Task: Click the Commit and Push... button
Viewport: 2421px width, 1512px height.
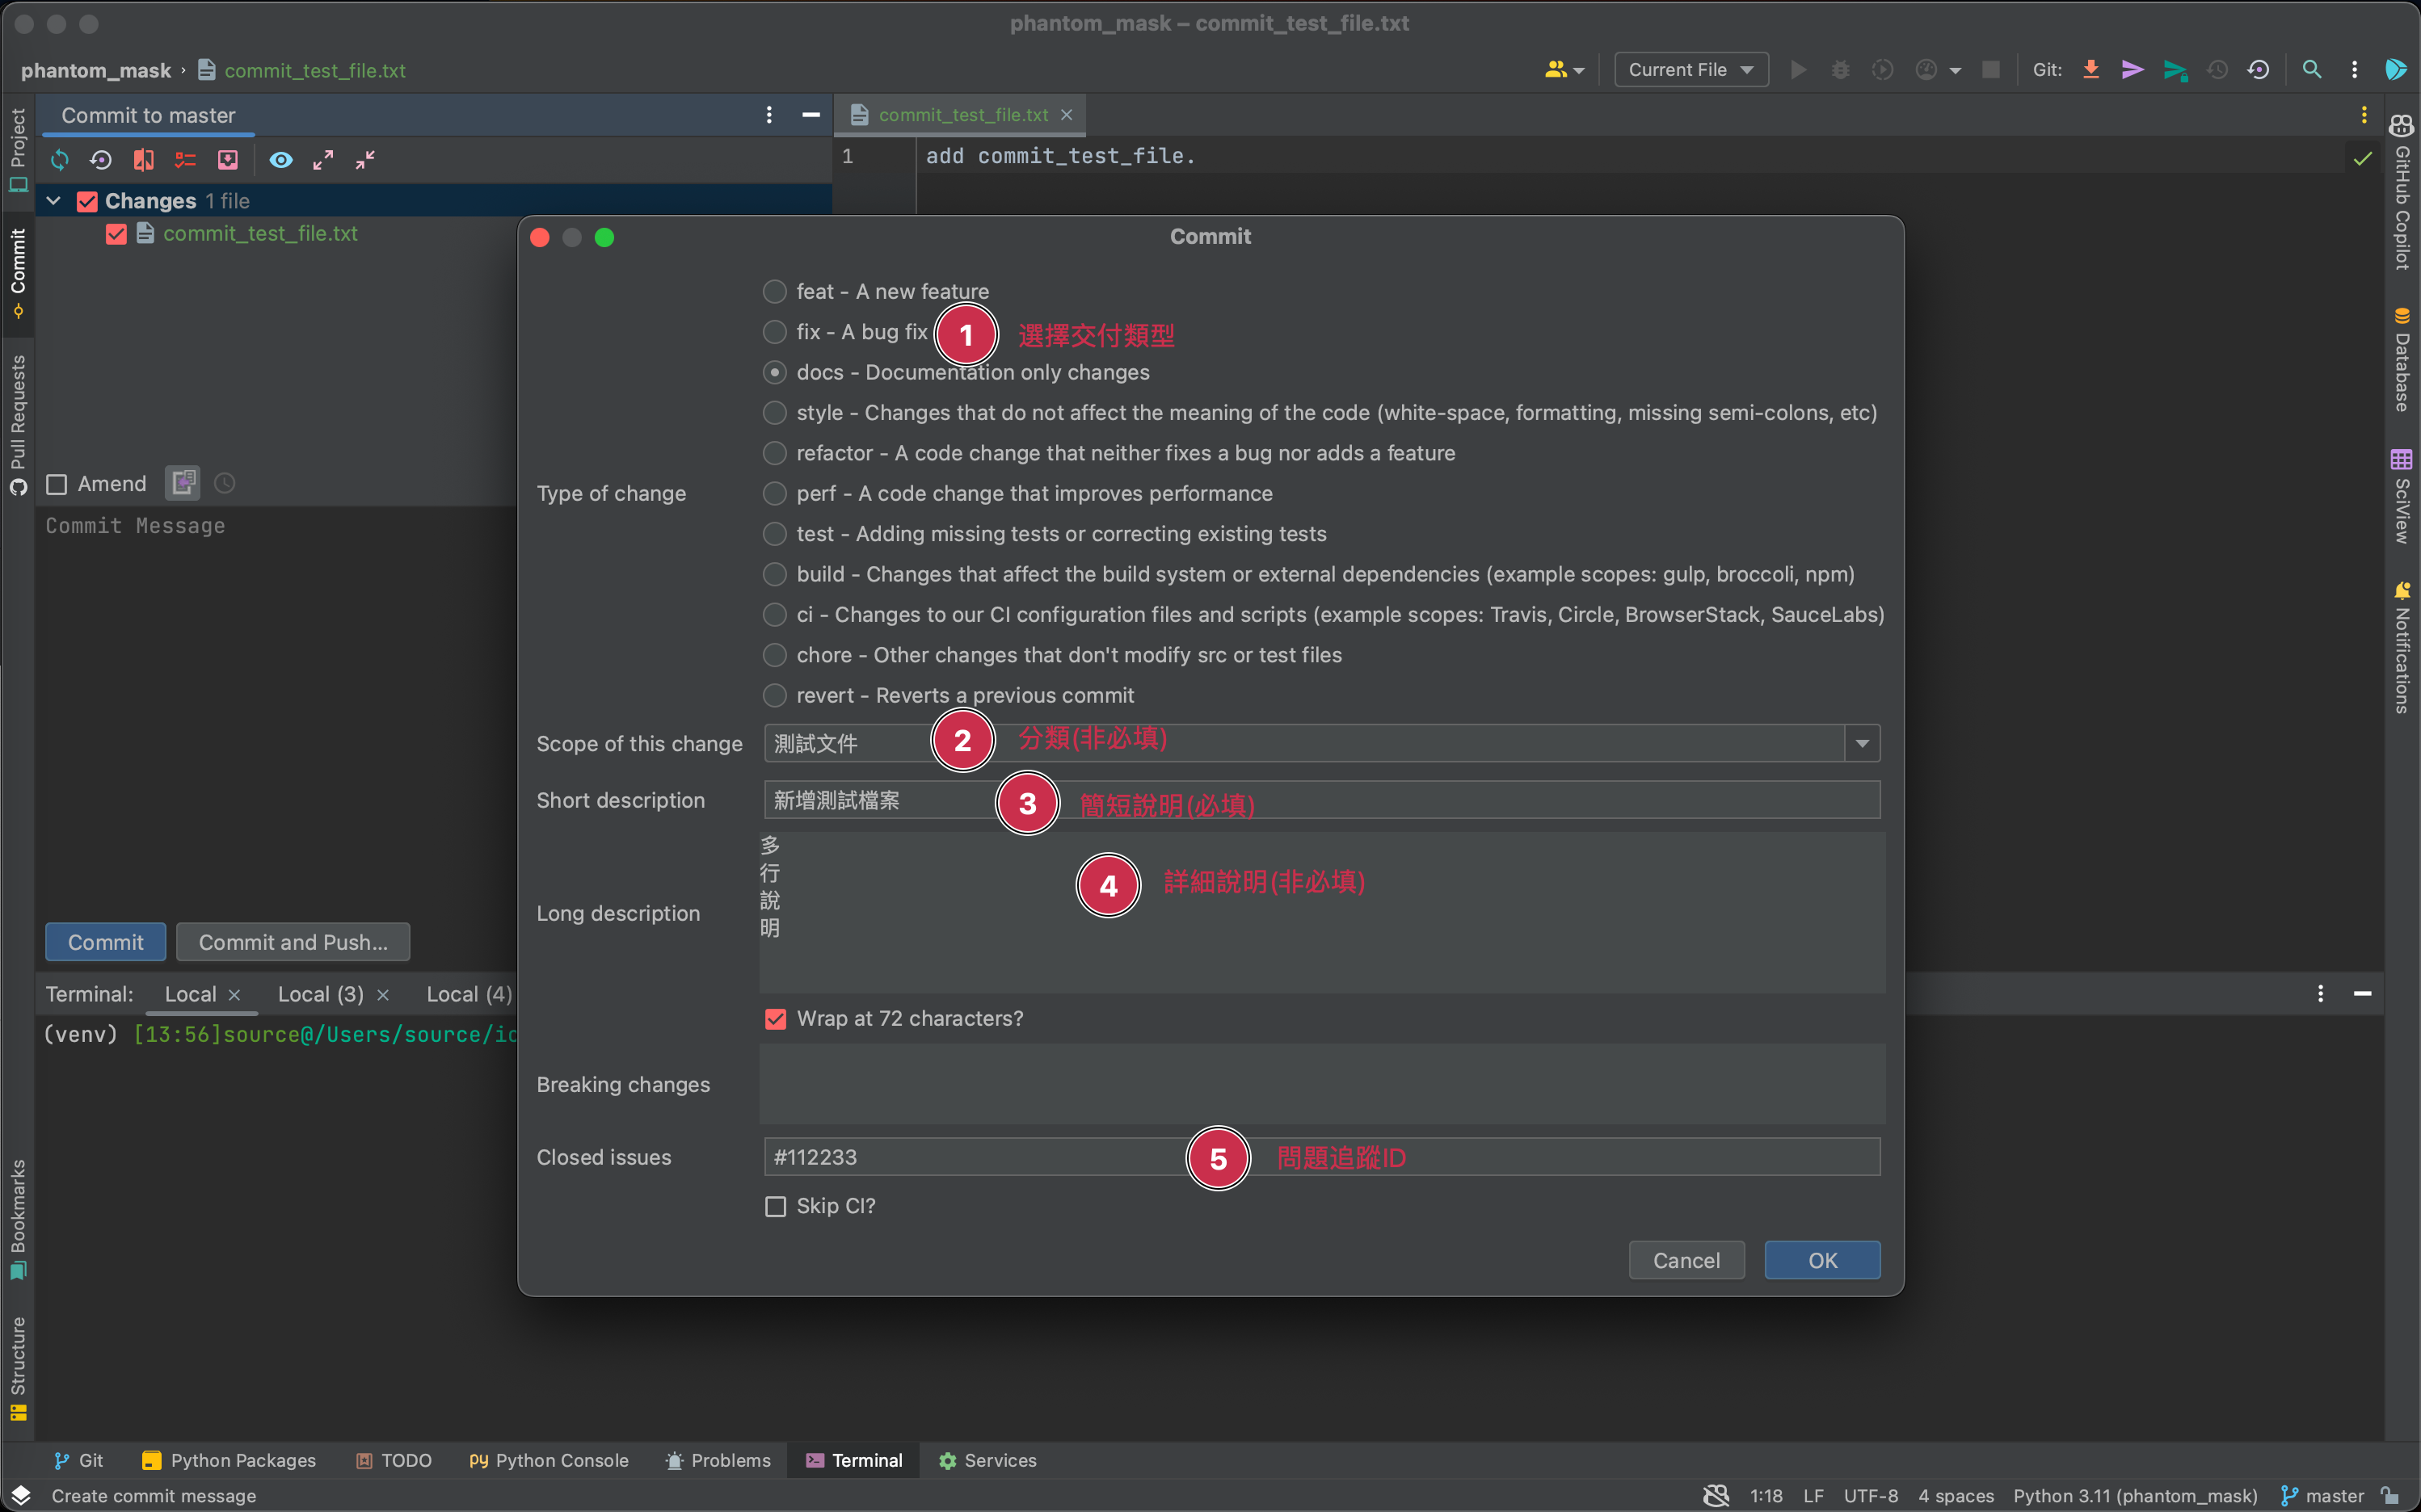Action: point(293,942)
